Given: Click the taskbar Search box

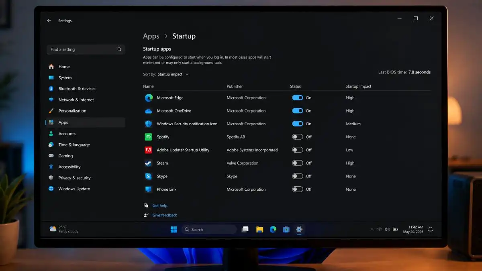Looking at the screenshot, I should click(209, 229).
